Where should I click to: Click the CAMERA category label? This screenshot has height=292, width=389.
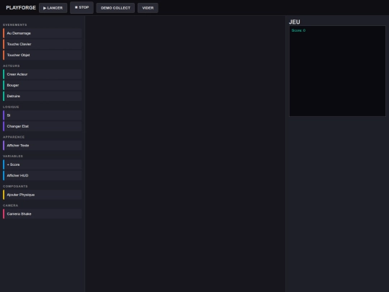[10, 205]
